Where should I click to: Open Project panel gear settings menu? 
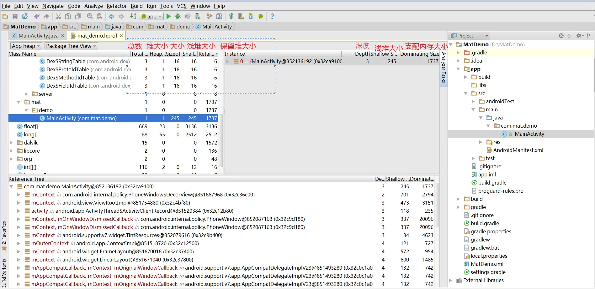pos(580,36)
